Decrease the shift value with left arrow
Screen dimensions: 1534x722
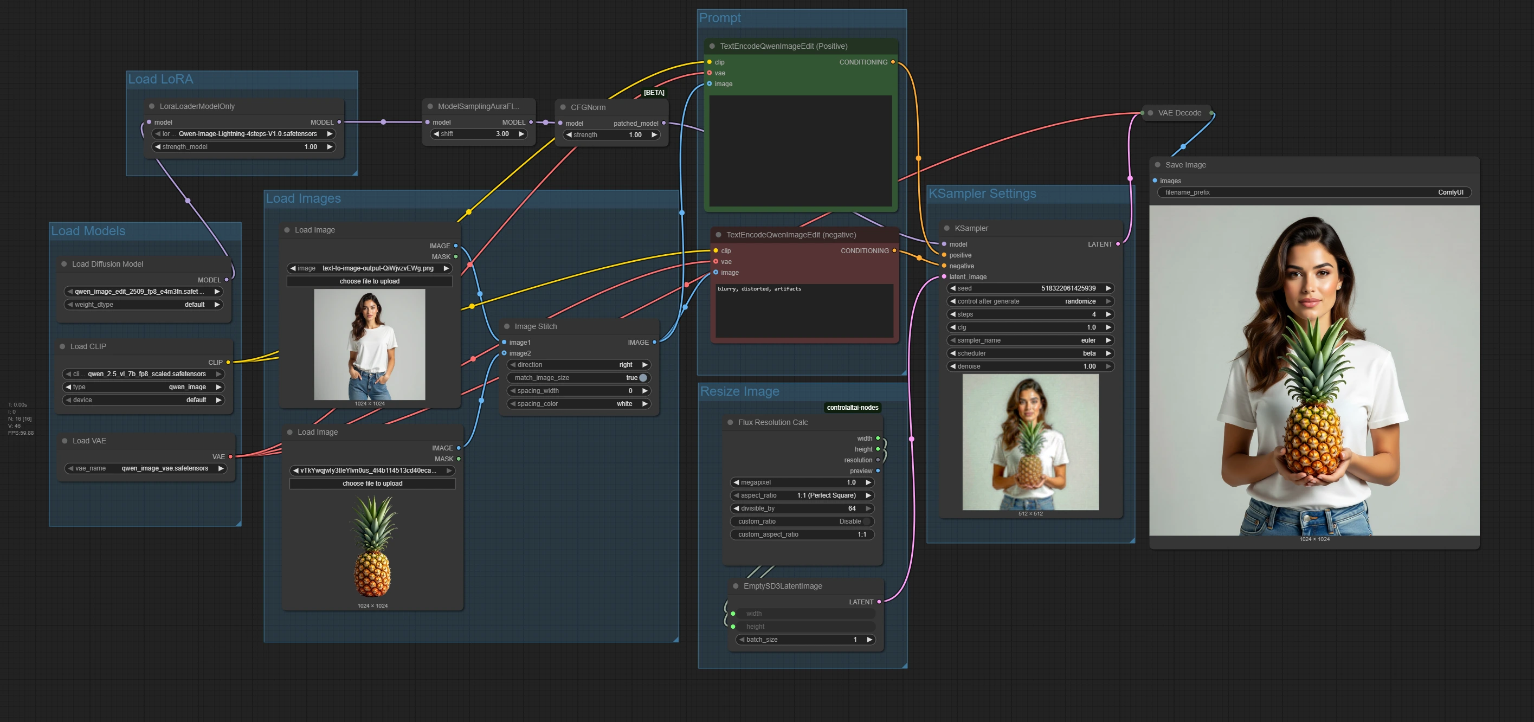pos(436,134)
